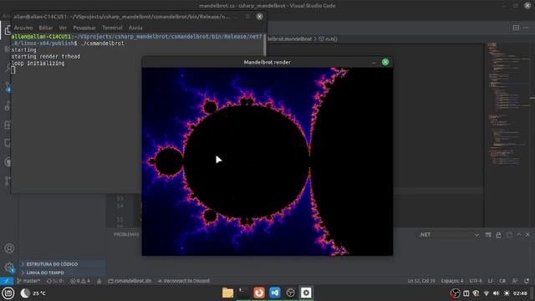
Task: Open the .NET output channel dropdown
Action: pyautogui.click(x=449, y=235)
